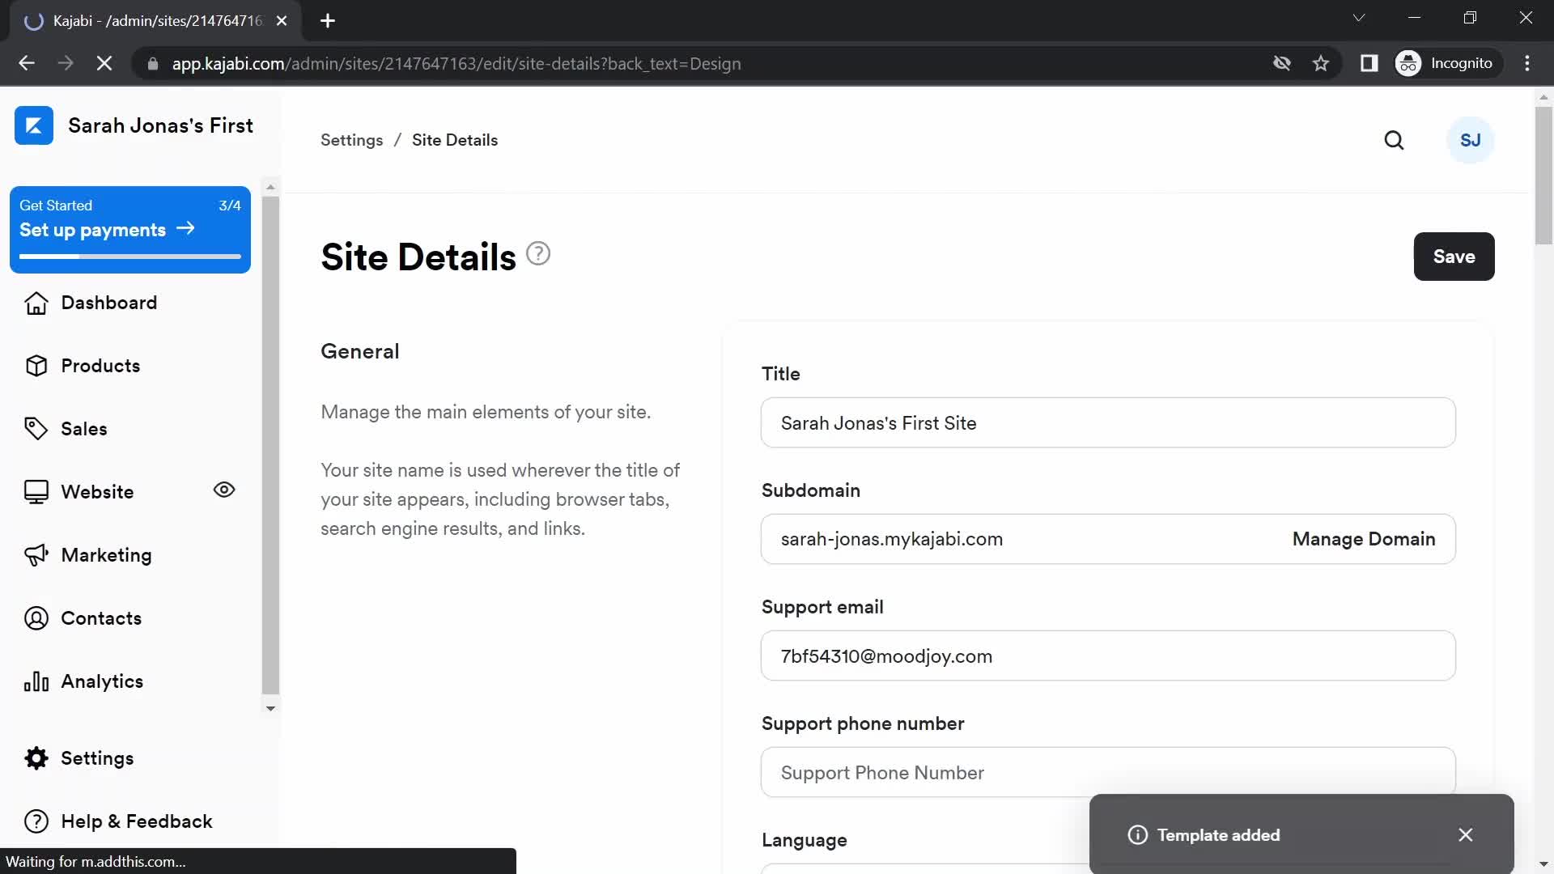Open Chrome three-dot menu

pyautogui.click(x=1527, y=63)
